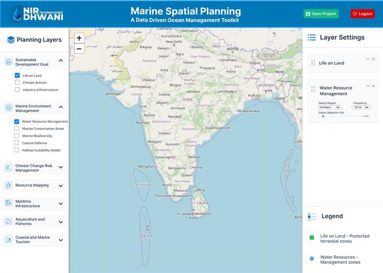Viewport: 383px width, 273px height.
Task: Zoom out on the map
Action: coord(79,49)
